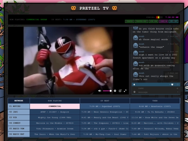Select the 04 COMEDY network channel

(19, 123)
